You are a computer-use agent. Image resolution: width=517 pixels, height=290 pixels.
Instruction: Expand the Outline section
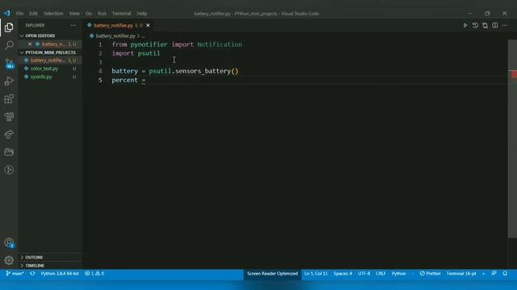(x=34, y=258)
